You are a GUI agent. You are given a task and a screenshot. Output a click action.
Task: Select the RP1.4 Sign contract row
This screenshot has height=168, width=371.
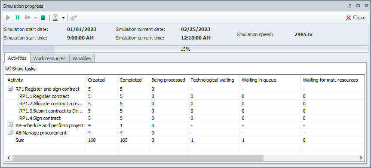(x=184, y=118)
